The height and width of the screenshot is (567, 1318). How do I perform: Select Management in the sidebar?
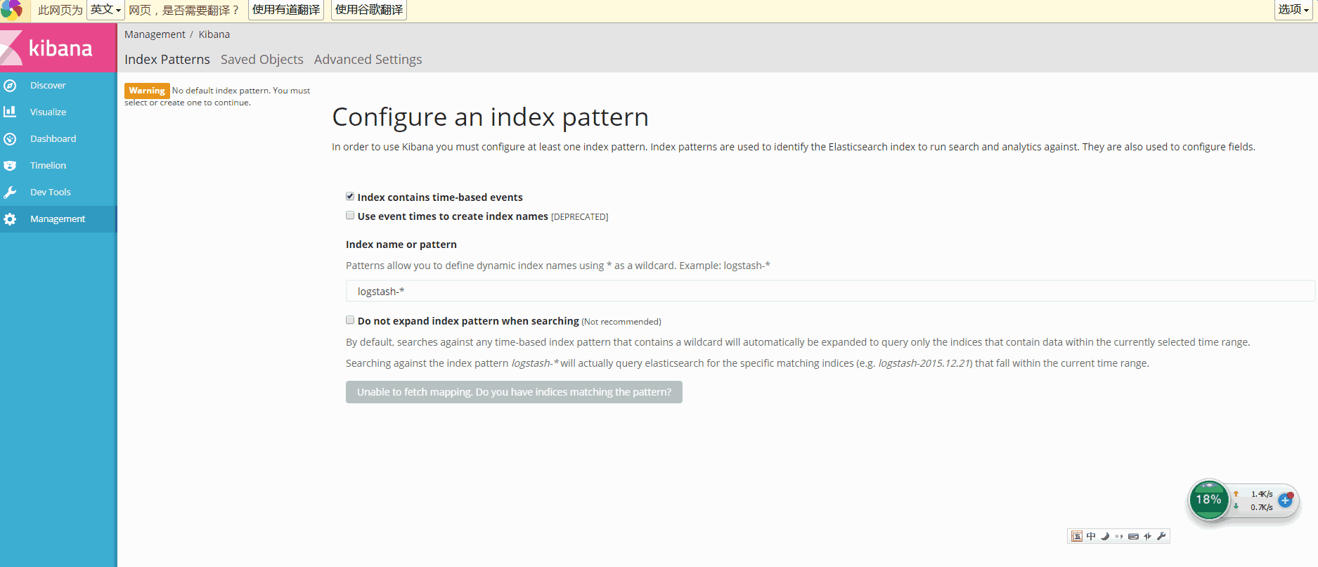[58, 219]
